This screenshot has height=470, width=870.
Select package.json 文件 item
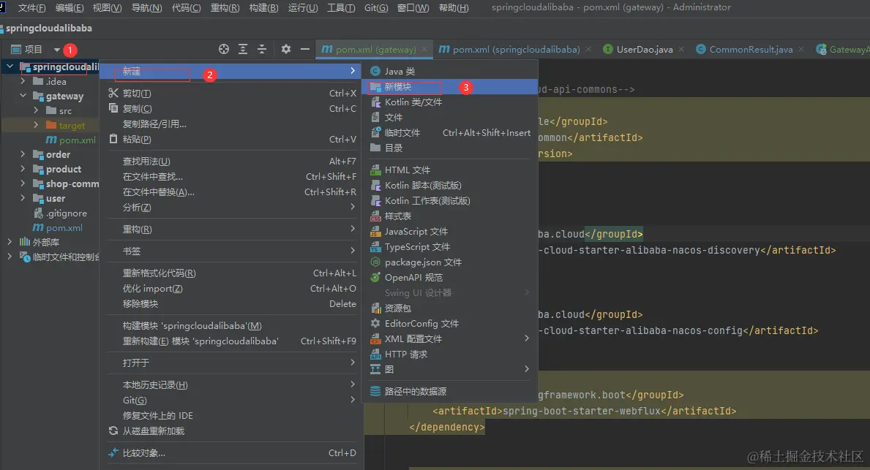(449, 262)
